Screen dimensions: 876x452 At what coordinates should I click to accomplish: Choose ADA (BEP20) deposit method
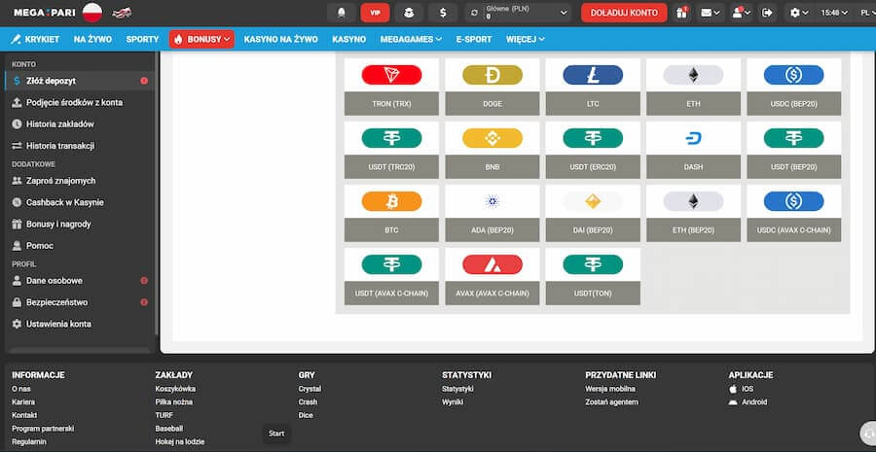pos(493,213)
